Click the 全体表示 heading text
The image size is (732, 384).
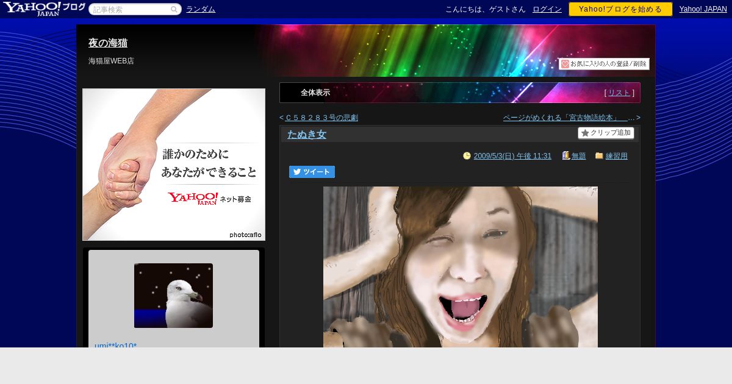[x=315, y=93]
